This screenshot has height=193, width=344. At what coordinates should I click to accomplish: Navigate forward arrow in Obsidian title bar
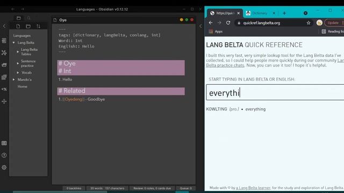[23, 9]
